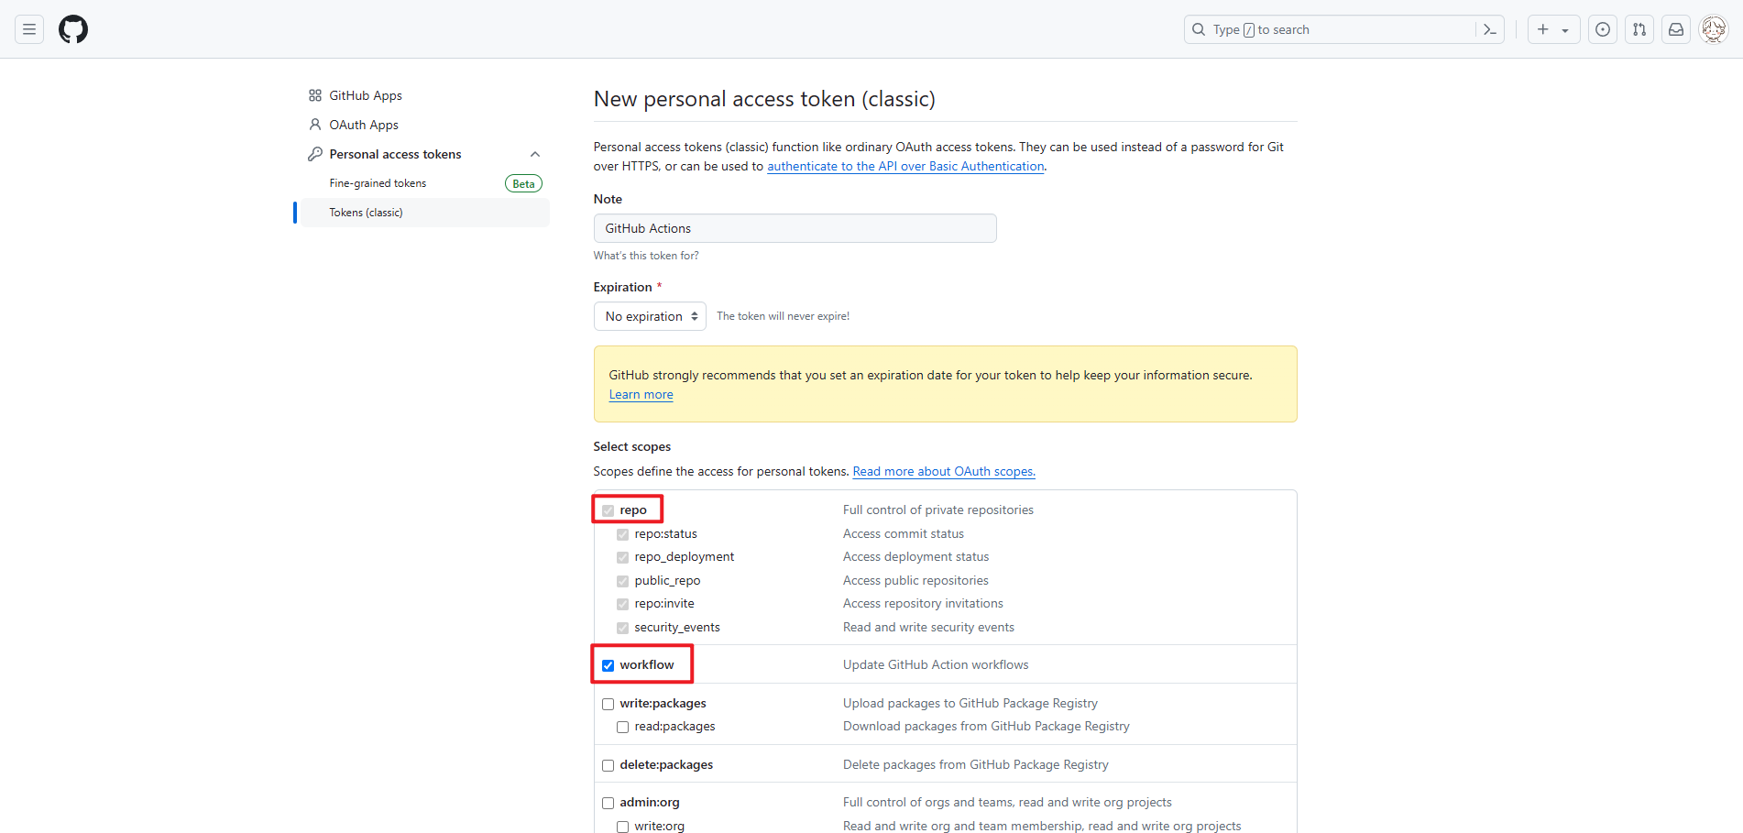The width and height of the screenshot is (1743, 833).
Task: Check the write:org scope
Action: (622, 827)
